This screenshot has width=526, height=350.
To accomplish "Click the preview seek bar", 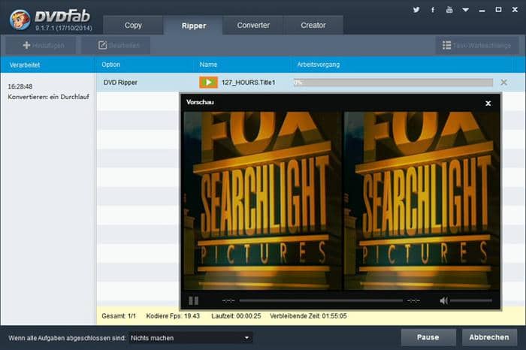I will coord(321,300).
